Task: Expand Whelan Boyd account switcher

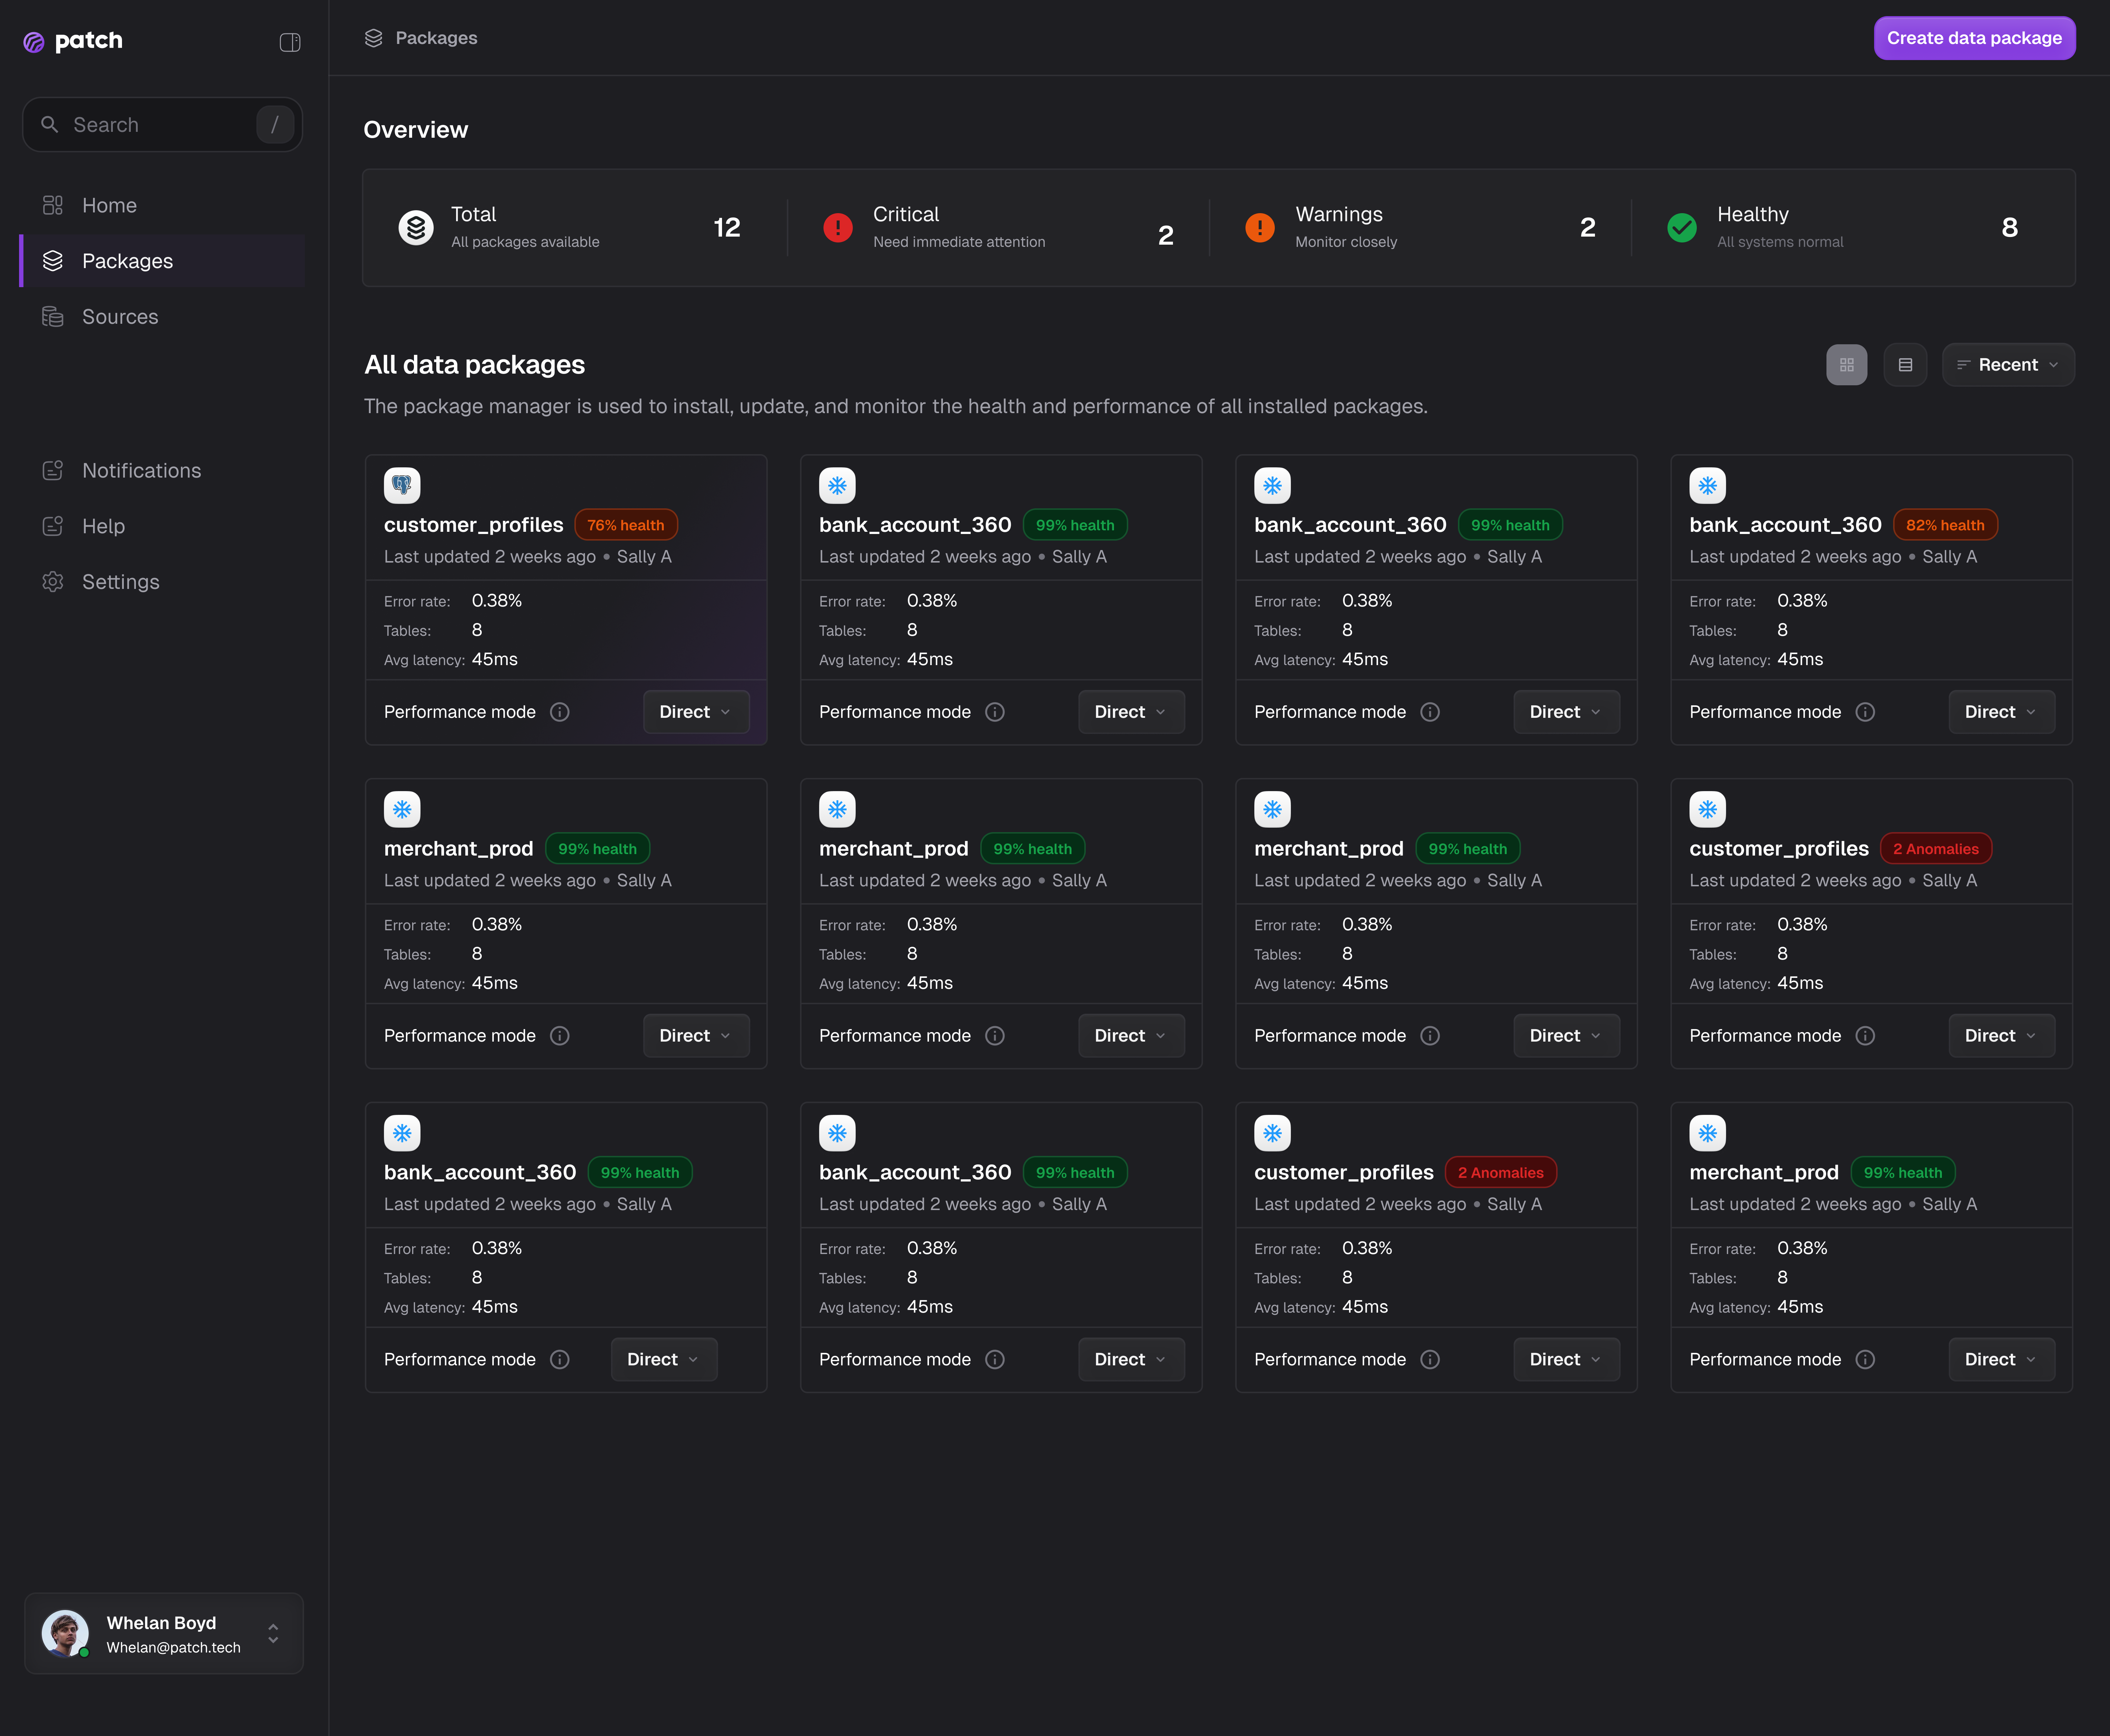Action: (x=273, y=1634)
